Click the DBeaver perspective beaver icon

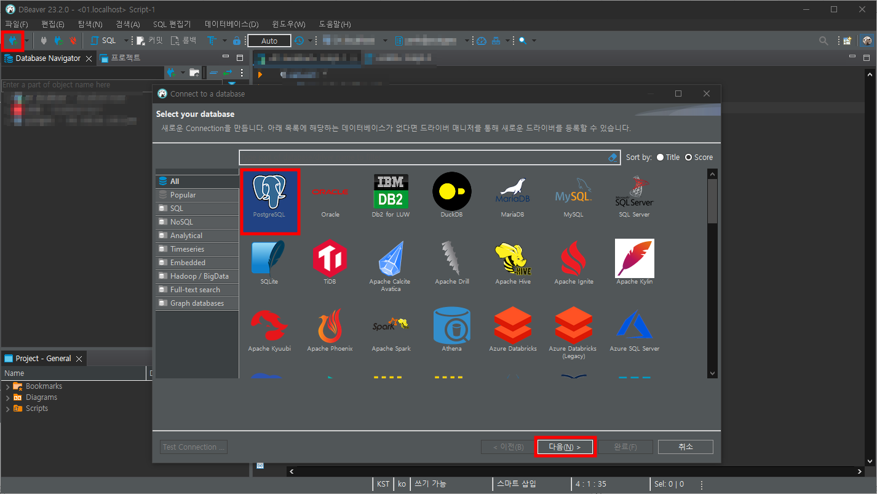click(x=867, y=41)
